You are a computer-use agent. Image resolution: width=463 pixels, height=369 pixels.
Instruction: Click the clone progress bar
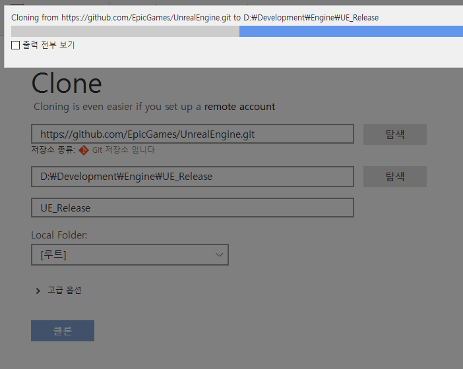[x=237, y=31]
